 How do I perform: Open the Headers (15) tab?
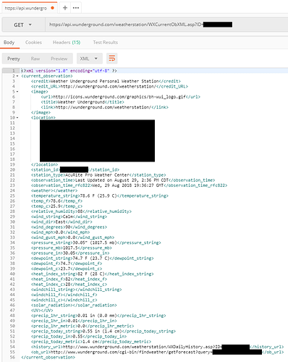coord(67,43)
